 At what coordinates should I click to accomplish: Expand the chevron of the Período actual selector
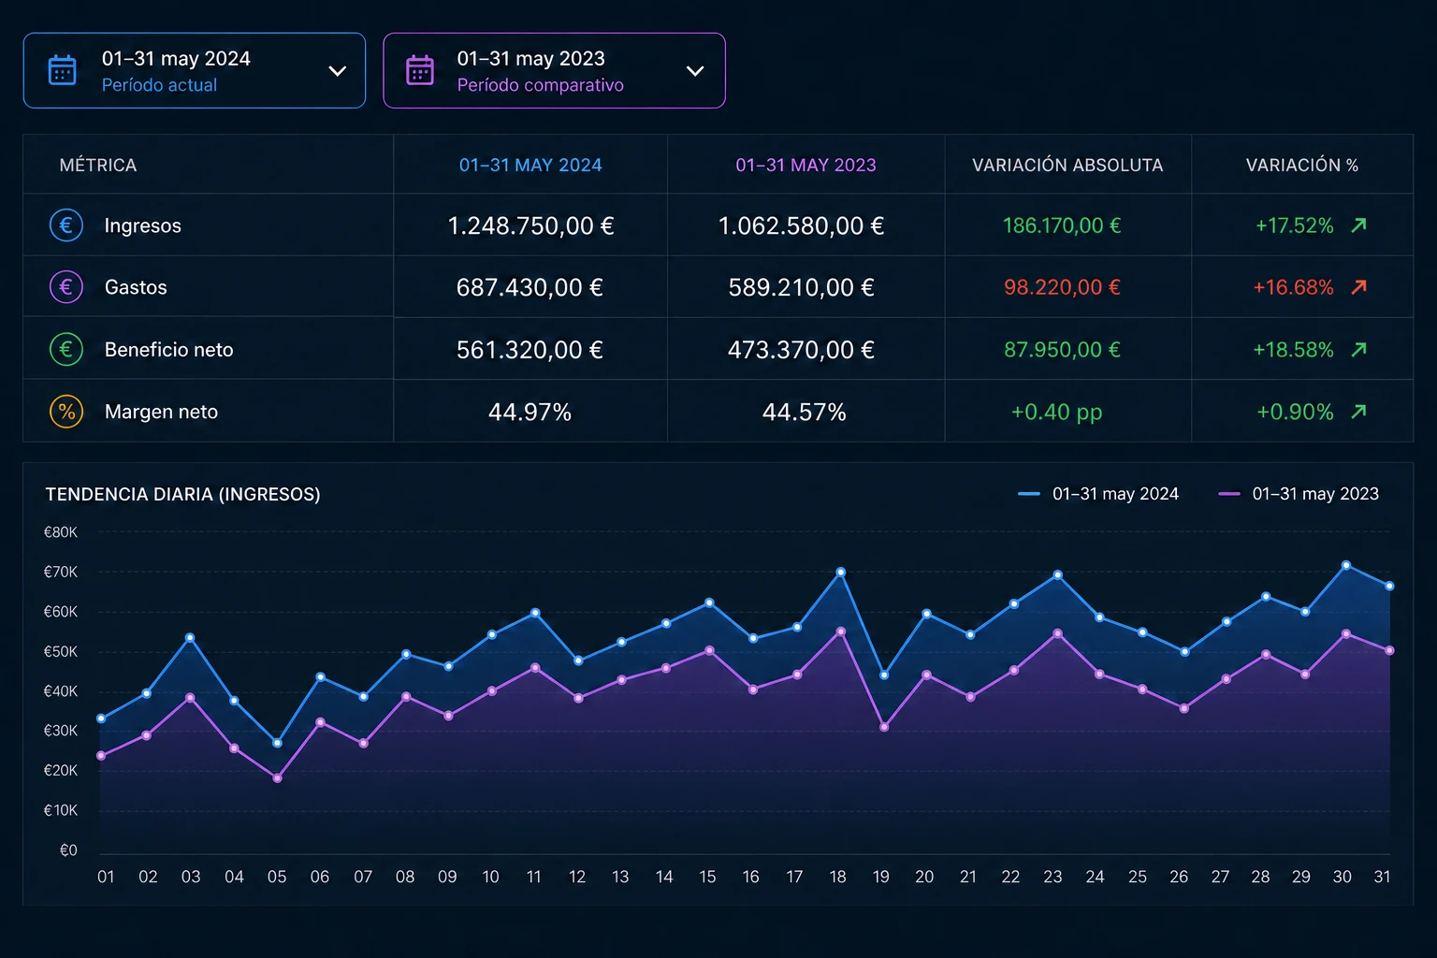pyautogui.click(x=338, y=71)
